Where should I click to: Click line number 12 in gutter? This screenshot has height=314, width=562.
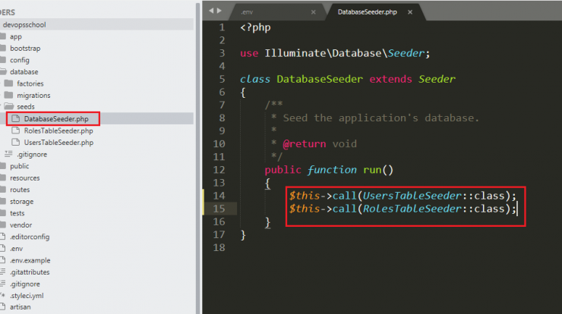click(x=219, y=170)
